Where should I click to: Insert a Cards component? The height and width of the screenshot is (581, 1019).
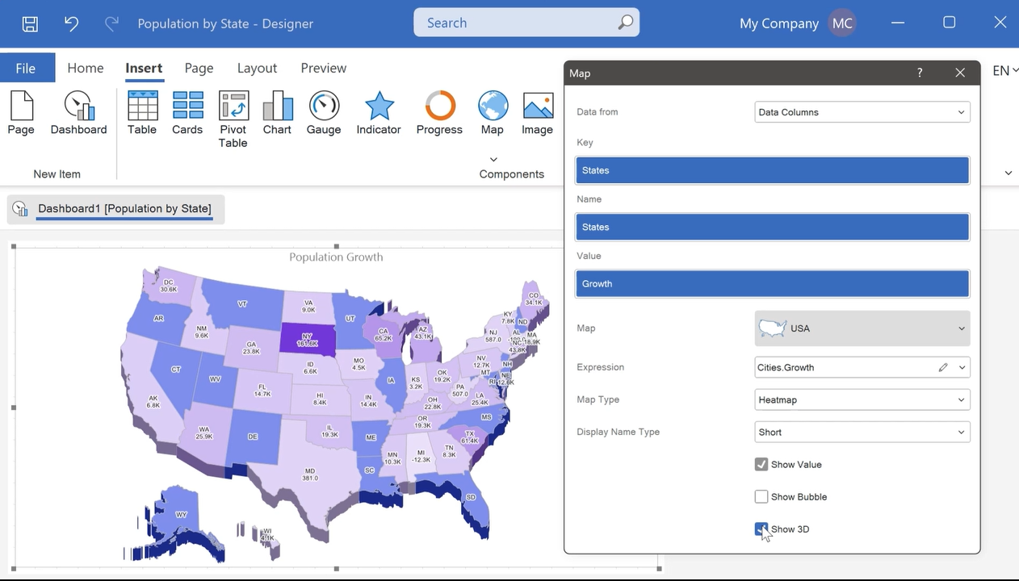[187, 113]
